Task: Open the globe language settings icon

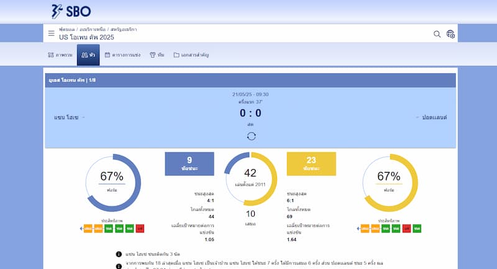Action: coord(450,34)
